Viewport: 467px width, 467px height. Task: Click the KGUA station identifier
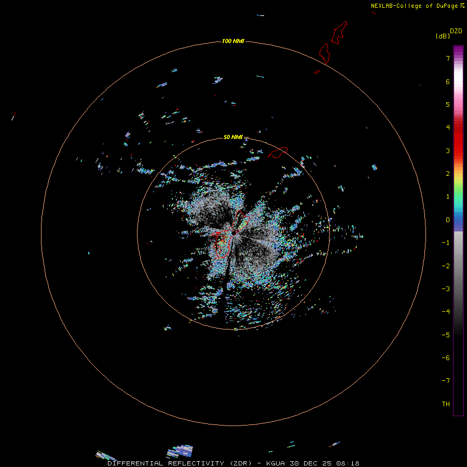(x=276, y=463)
